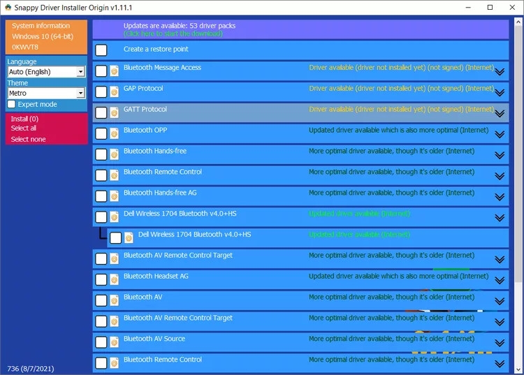Open the Theme dropdown showing Metro
524x375 pixels.
[x=46, y=93]
